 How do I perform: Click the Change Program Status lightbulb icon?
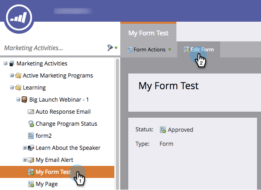(x=31, y=124)
